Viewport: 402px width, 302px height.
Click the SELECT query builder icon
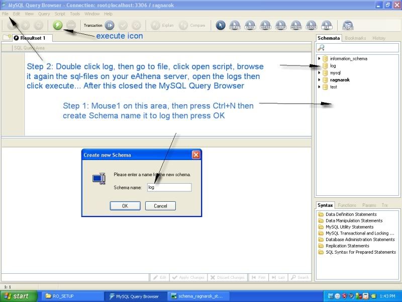pyautogui.click(x=235, y=25)
